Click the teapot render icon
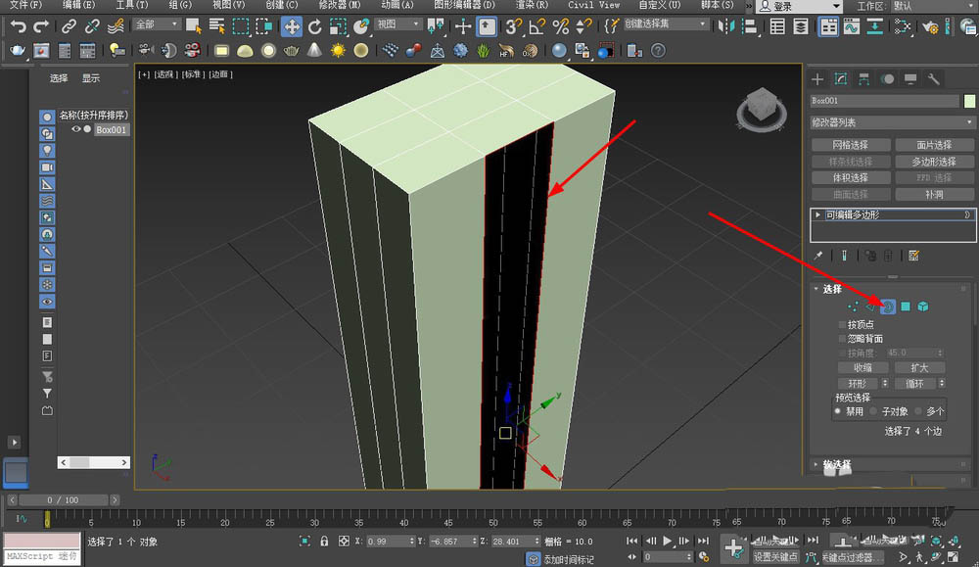 [17, 50]
